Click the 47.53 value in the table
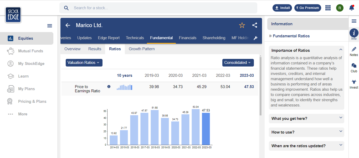 click(x=249, y=87)
